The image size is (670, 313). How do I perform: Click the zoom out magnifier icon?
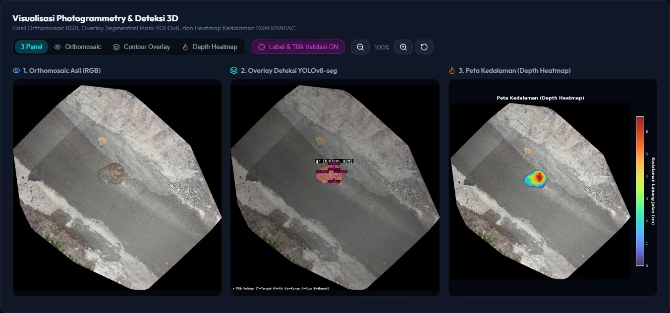click(x=360, y=47)
